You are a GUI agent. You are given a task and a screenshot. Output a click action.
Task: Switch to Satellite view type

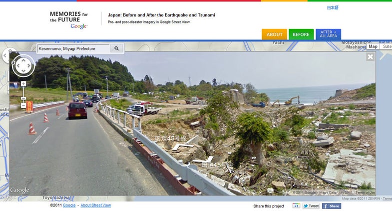point(386,46)
